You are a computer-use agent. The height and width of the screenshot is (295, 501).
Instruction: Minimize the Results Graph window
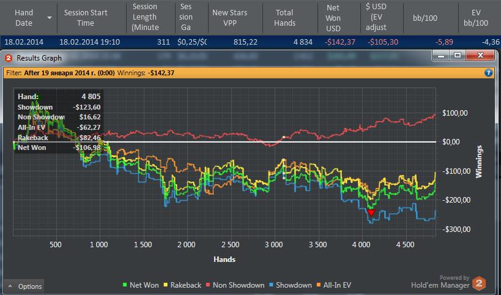click(x=441, y=55)
